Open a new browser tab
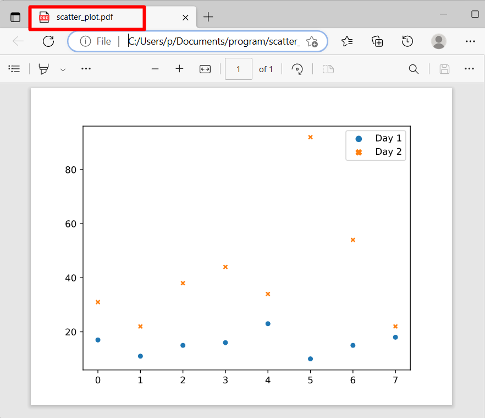 (208, 17)
